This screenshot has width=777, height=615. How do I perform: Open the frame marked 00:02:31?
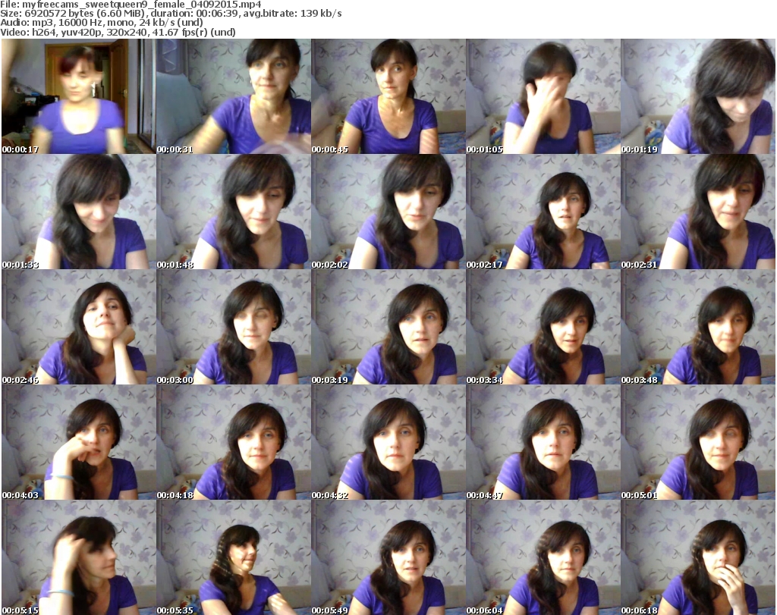tap(698, 212)
